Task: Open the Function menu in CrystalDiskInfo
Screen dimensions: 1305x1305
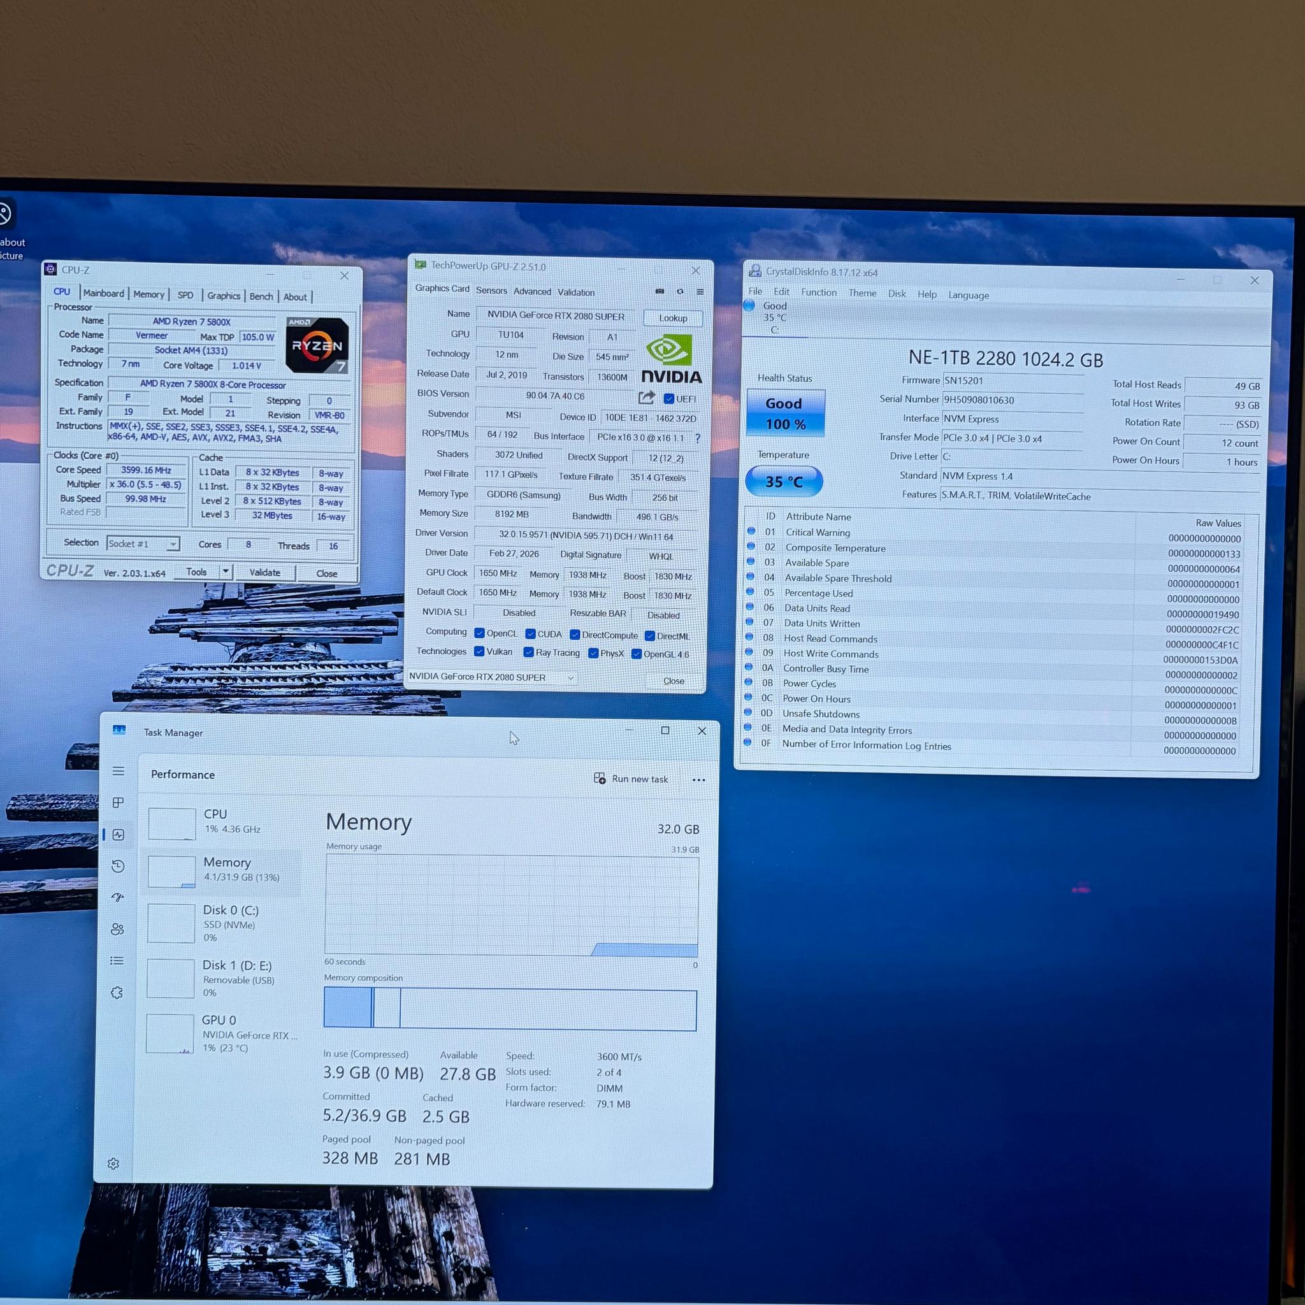Action: [819, 292]
